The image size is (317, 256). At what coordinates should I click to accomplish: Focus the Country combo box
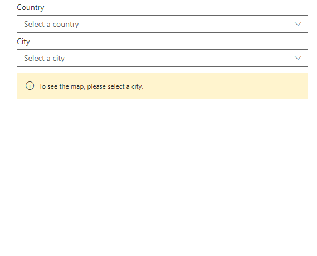point(162,24)
